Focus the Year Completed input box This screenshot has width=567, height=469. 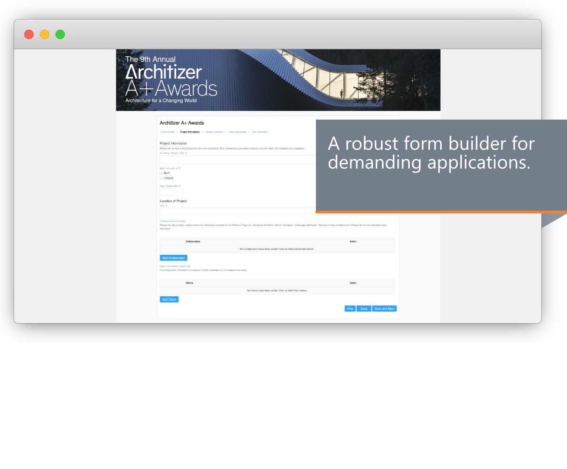[168, 192]
